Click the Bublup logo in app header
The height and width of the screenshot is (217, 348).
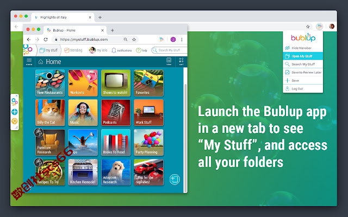point(28,50)
